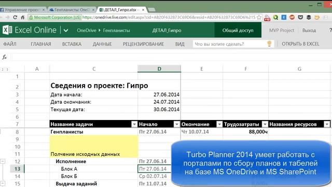Select the Дата окончания: label cell
Image resolution: width=332 pixels, height=187 pixels.
(93, 102)
